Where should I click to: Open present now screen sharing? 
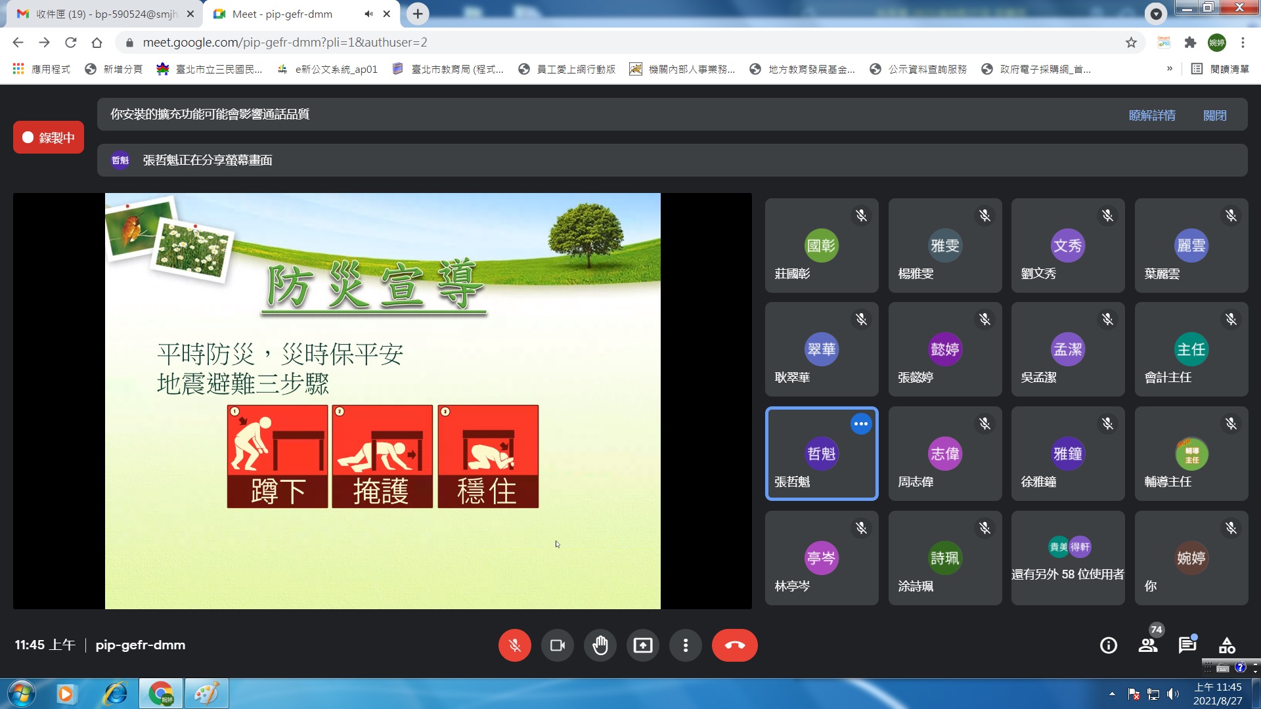pos(642,645)
